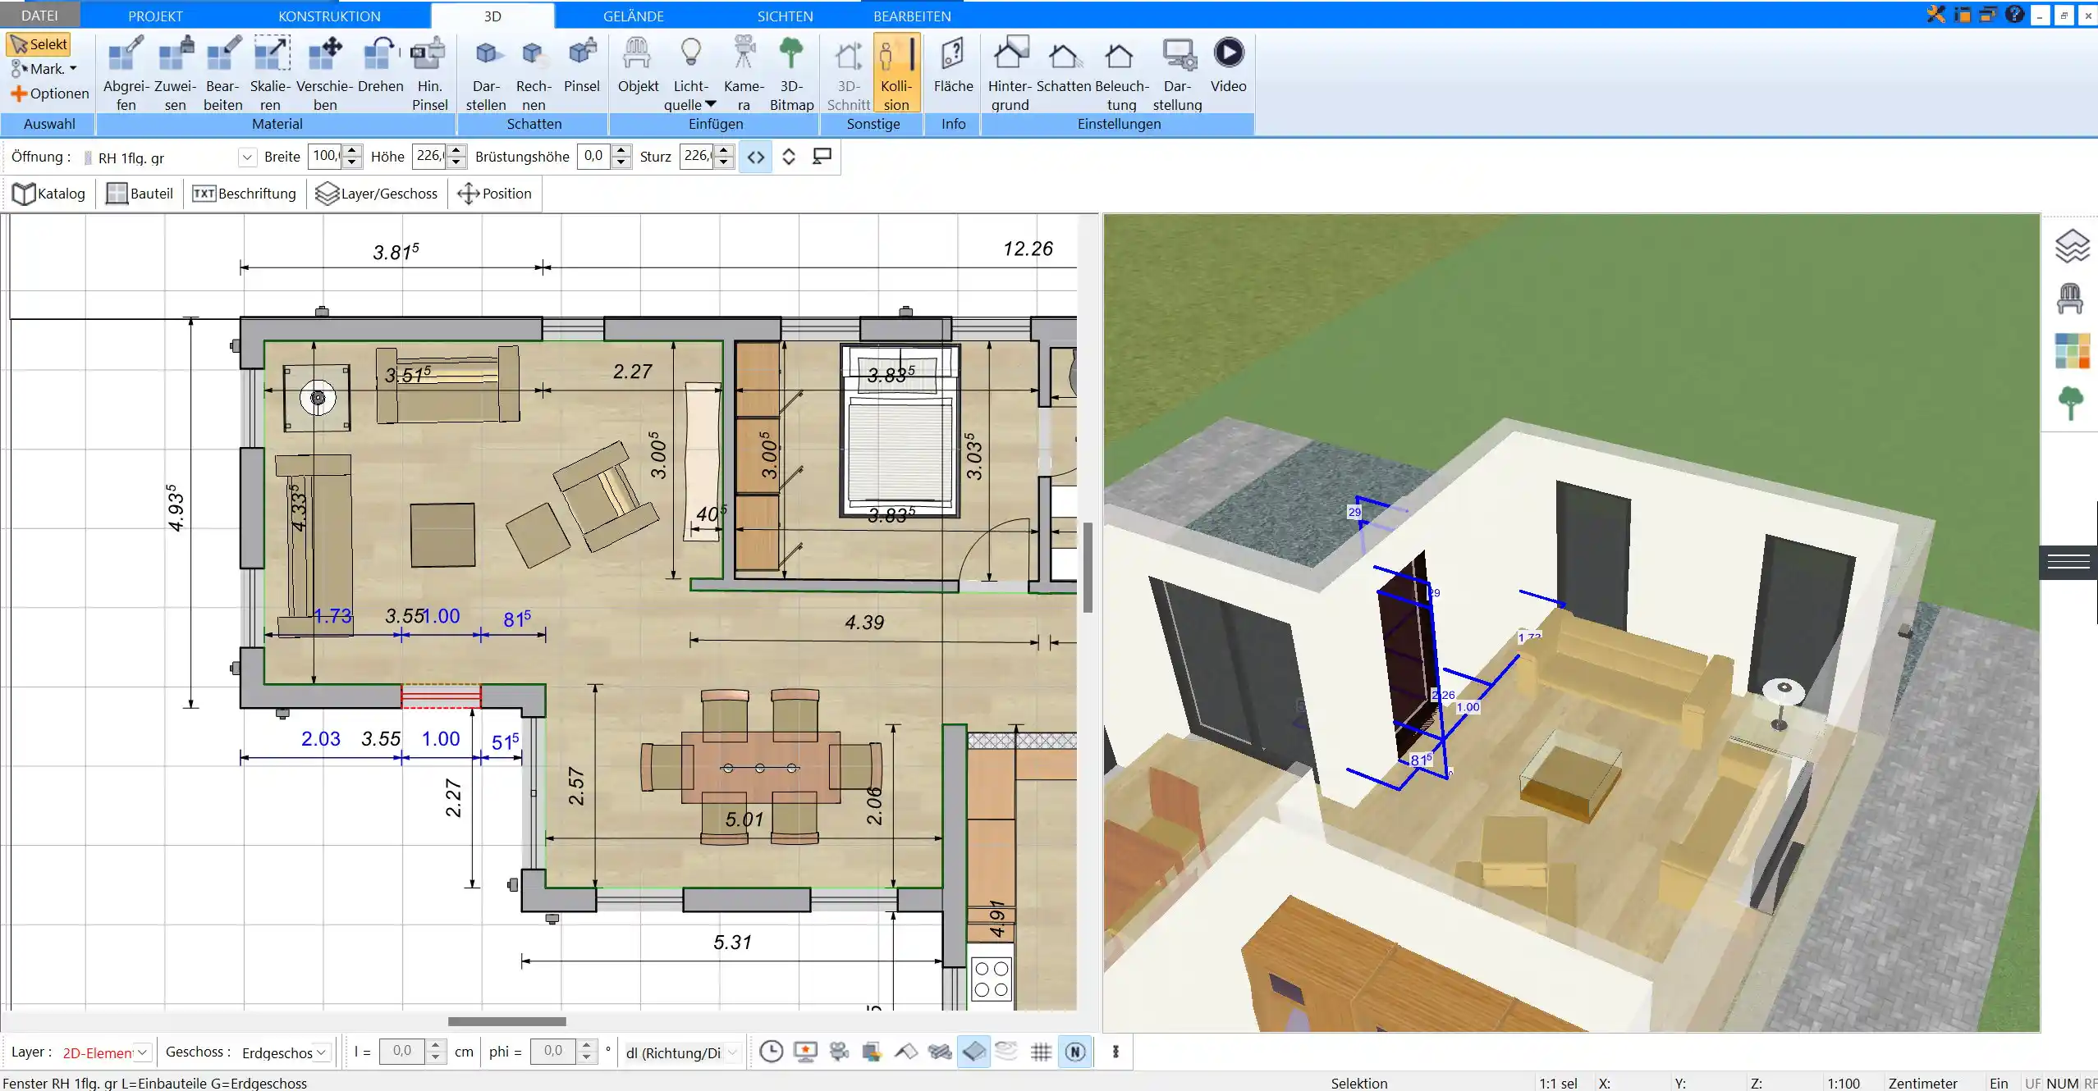2098x1091 pixels.
Task: Switch to the KONSTRUKTION tab
Action: (329, 16)
